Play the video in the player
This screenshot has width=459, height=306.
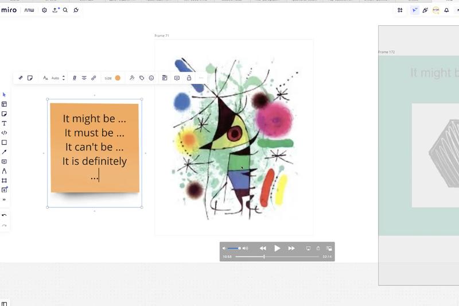point(277,249)
